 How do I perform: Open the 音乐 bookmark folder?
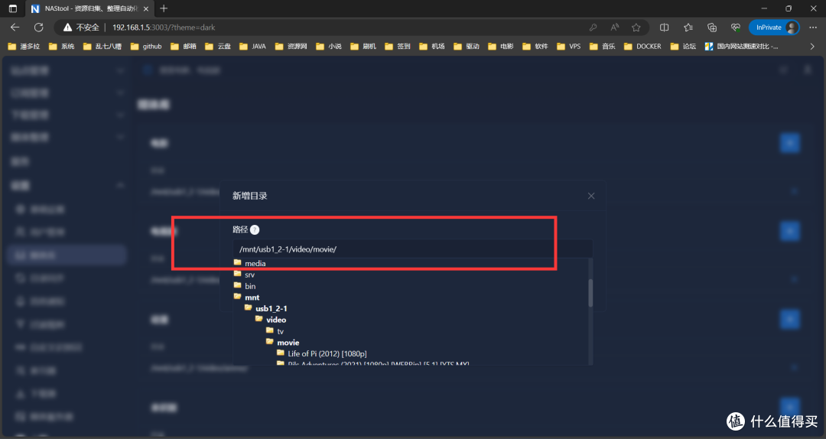[603, 47]
